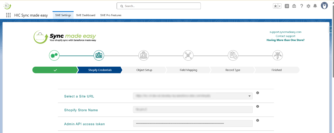Select the completed green checkmark step
Image resolution: width=334 pixels, height=133 pixels.
click(x=55, y=70)
